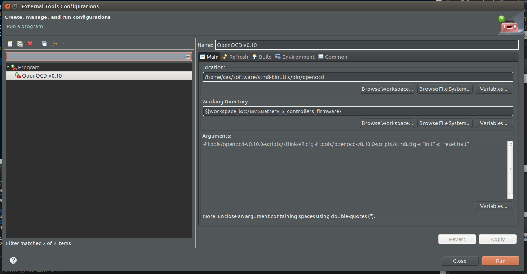
Task: Open the filter launch configurations icon
Action: (54, 44)
